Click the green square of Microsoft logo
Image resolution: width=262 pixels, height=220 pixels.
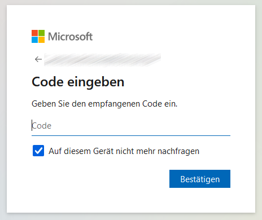[42, 33]
